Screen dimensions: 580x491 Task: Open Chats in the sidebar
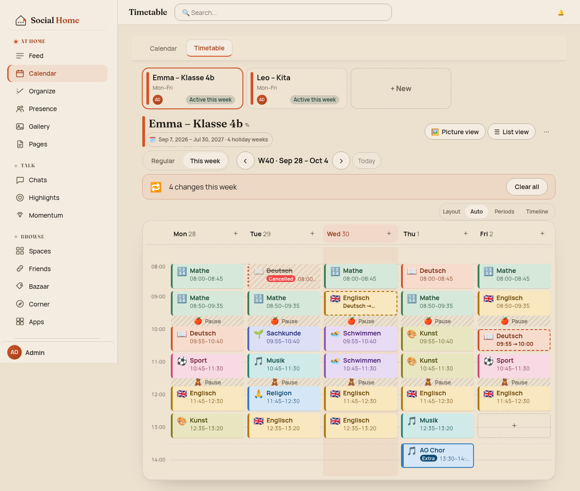58,180
